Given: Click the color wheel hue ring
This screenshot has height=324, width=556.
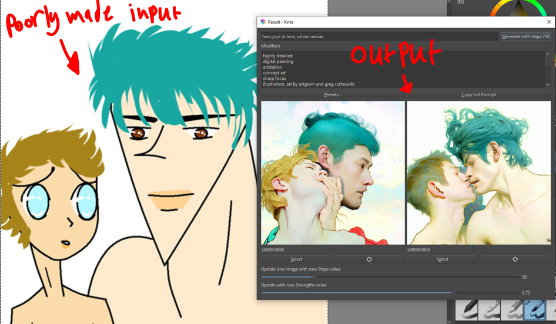Looking at the screenshot, I should coord(498,8).
